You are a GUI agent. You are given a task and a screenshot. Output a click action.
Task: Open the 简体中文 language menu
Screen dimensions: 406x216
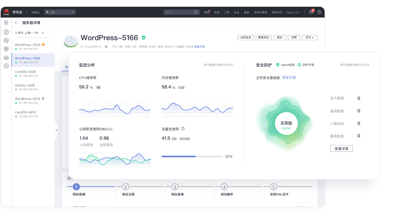[277, 12]
